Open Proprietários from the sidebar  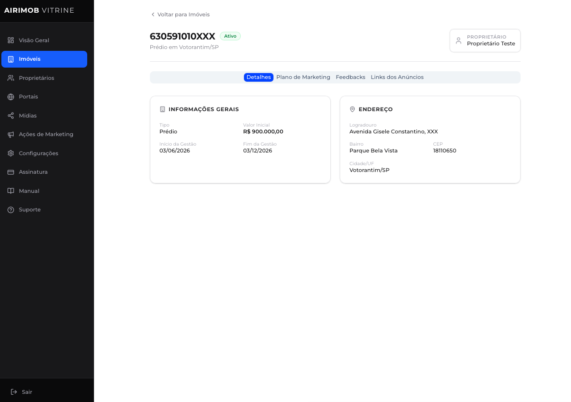click(x=44, y=78)
